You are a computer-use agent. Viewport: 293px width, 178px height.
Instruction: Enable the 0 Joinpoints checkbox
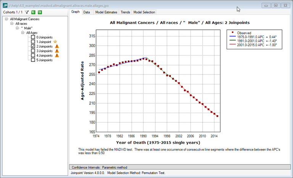33,37
